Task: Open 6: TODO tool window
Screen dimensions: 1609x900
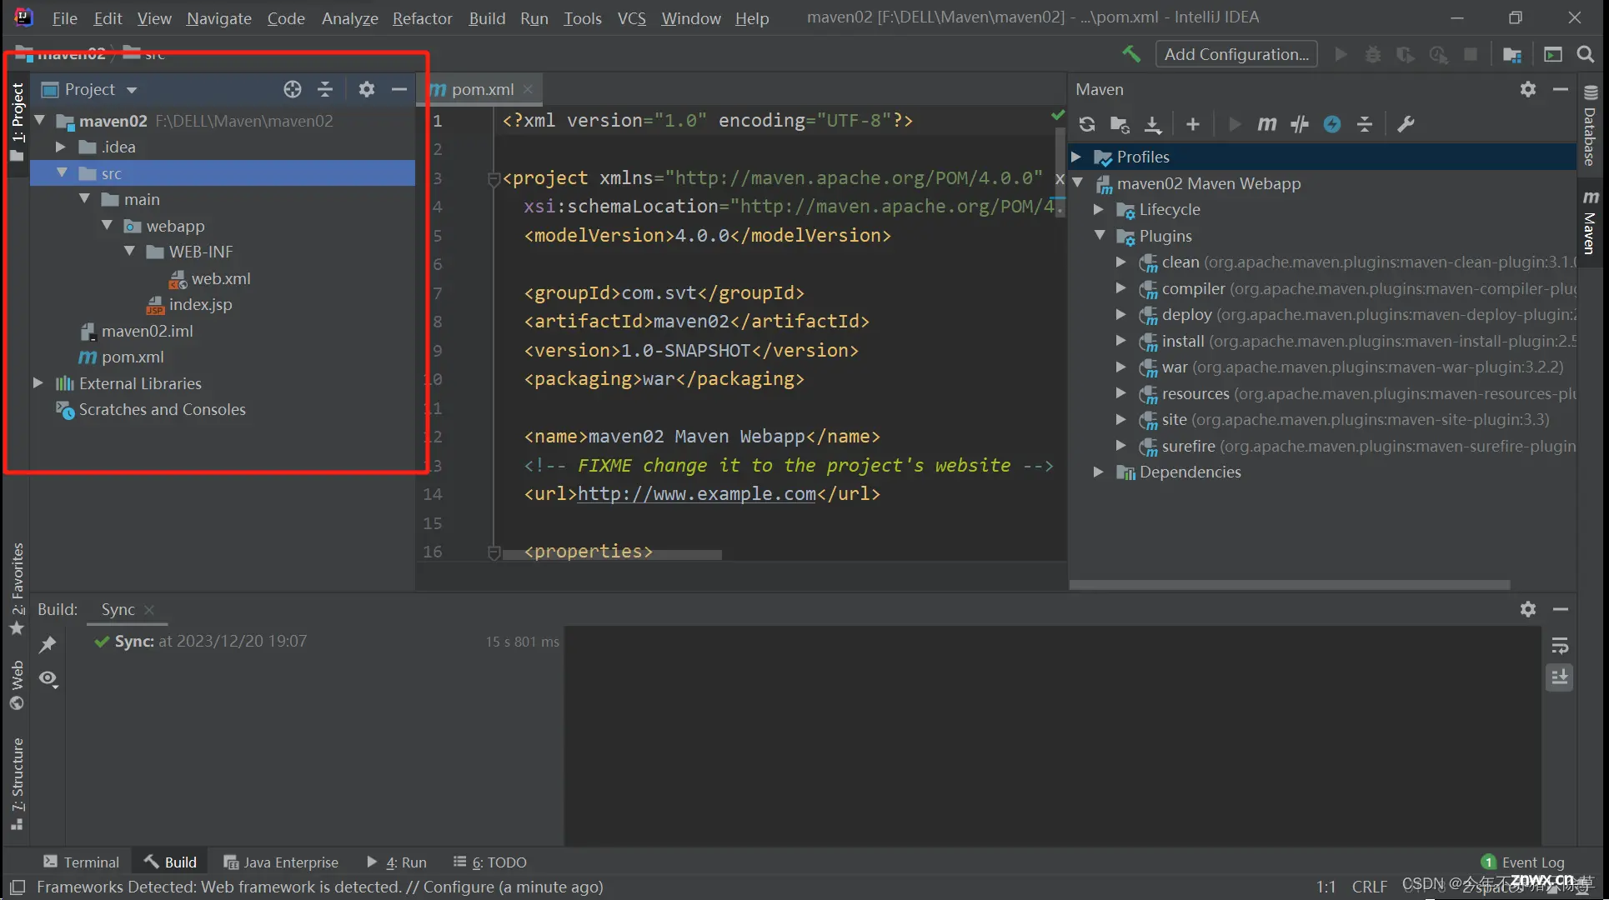Action: (490, 862)
